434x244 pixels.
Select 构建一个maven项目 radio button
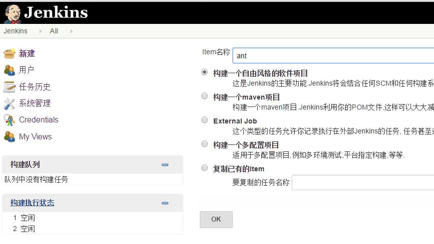point(204,96)
